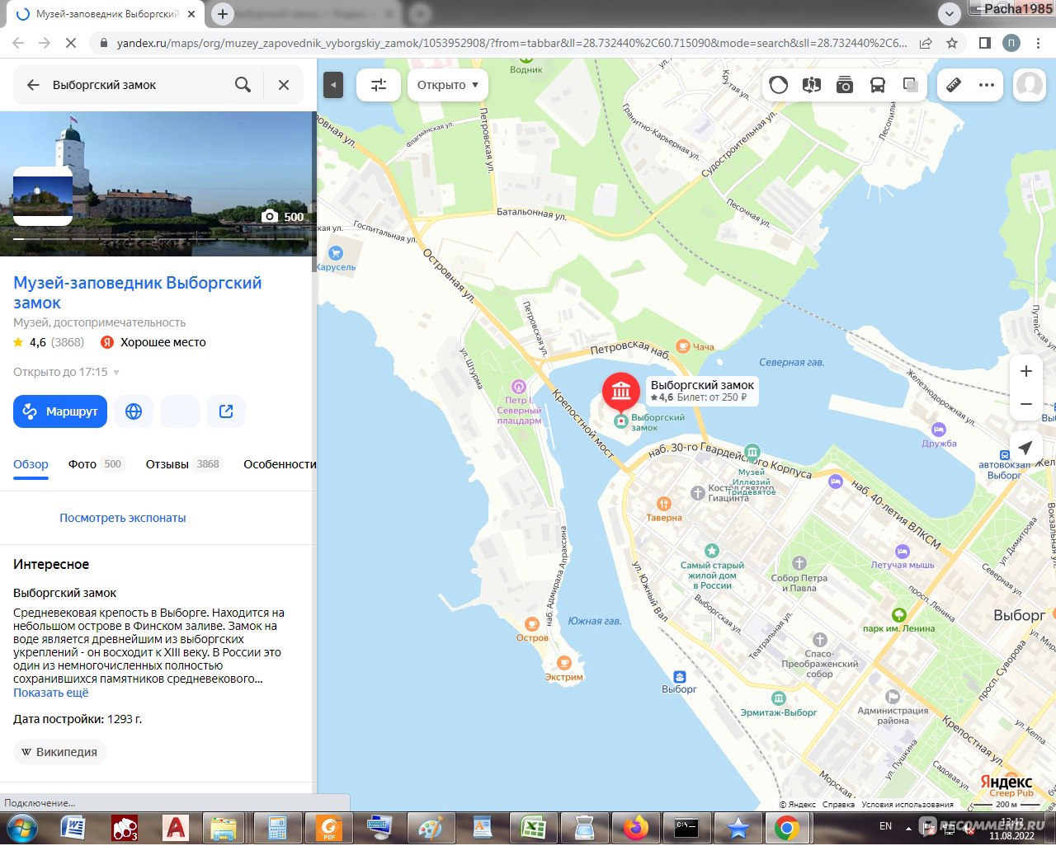Switch to the Фото tab
1056x846 pixels.
coord(95,464)
